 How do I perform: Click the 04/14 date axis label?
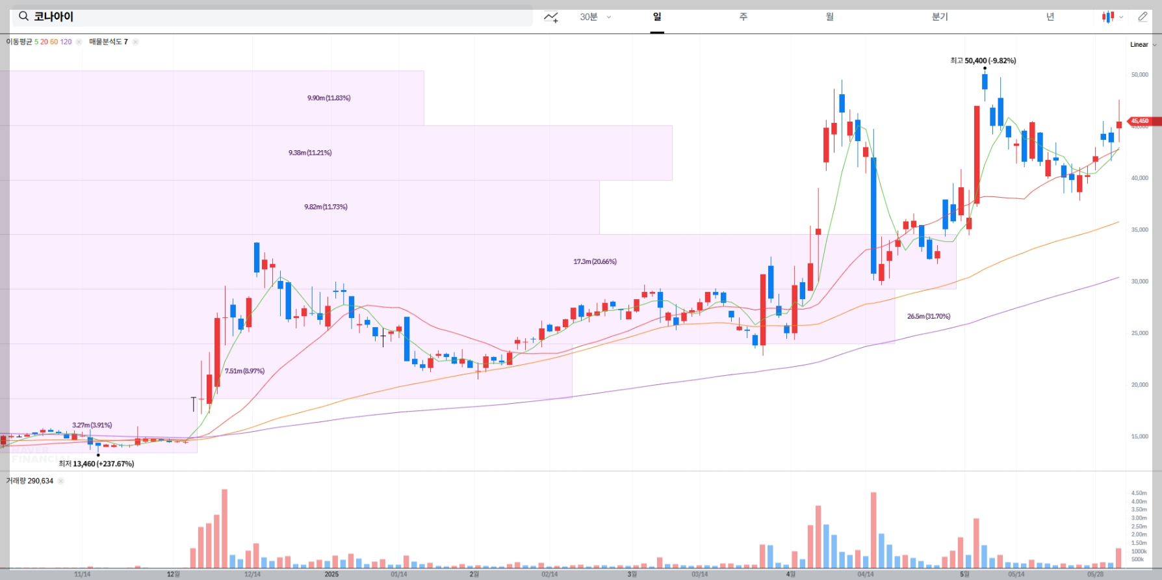(x=866, y=574)
